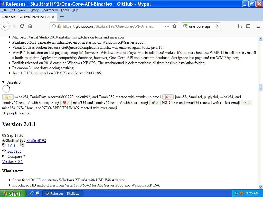Open the Bookmarks menu
Screen dimensions: 263x197
click(x=50, y=10)
